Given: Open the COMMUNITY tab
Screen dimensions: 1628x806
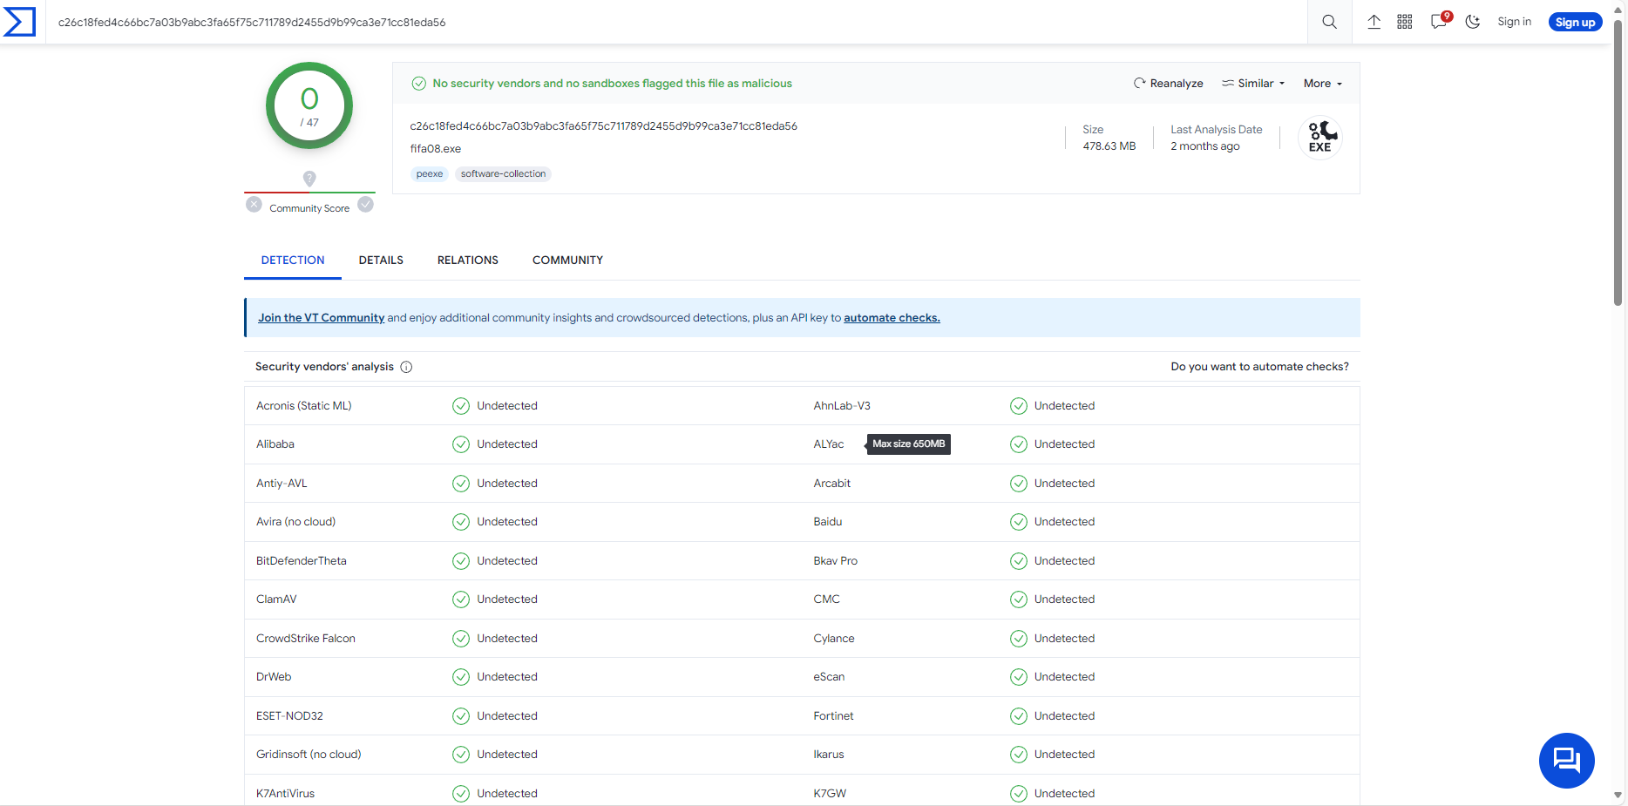Looking at the screenshot, I should coord(567,261).
